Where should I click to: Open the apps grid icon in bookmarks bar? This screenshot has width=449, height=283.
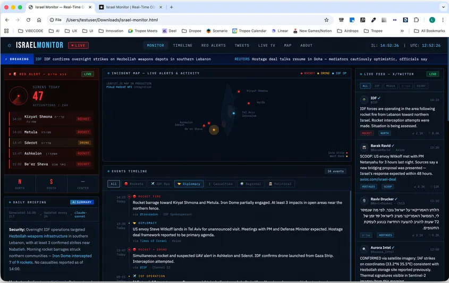(6, 31)
